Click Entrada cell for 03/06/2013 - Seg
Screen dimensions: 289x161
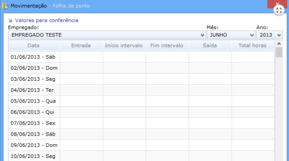pyautogui.click(x=81, y=79)
